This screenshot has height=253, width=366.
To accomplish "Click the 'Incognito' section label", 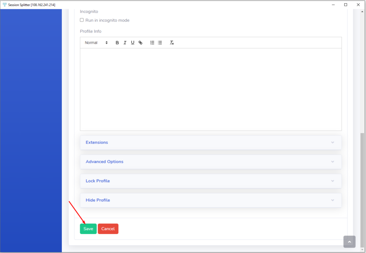I will tap(89, 12).
